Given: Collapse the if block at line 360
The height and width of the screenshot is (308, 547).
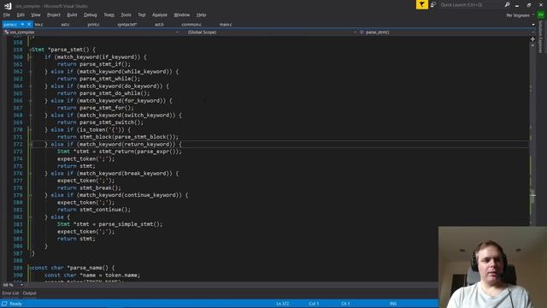Looking at the screenshot, I should click(31, 57).
